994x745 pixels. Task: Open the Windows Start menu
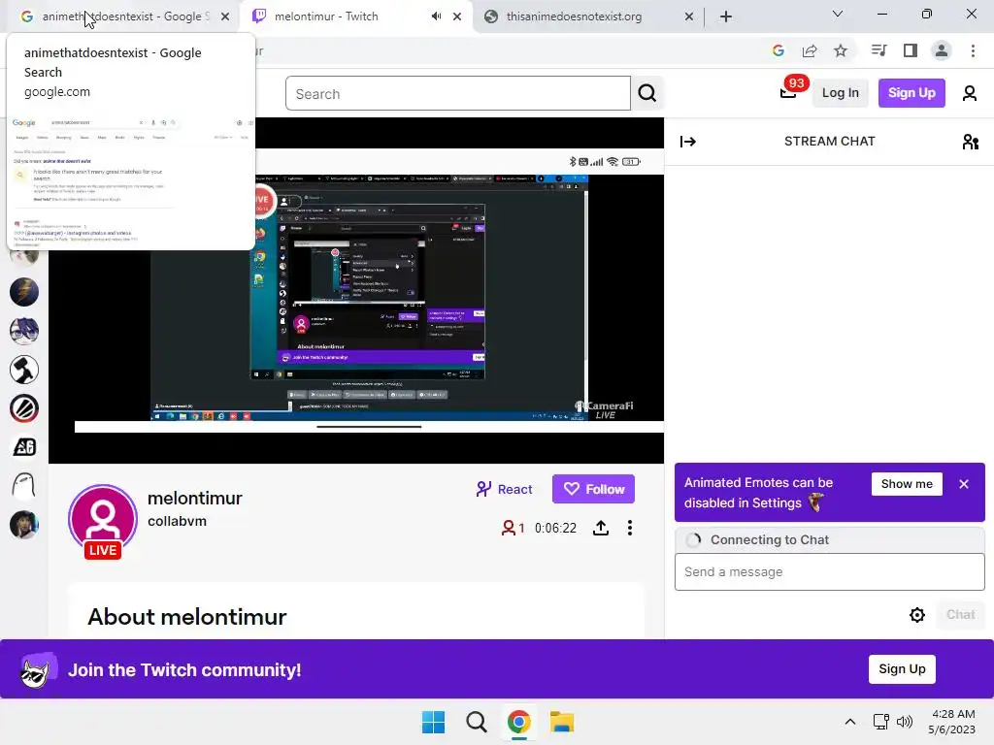pyautogui.click(x=434, y=722)
